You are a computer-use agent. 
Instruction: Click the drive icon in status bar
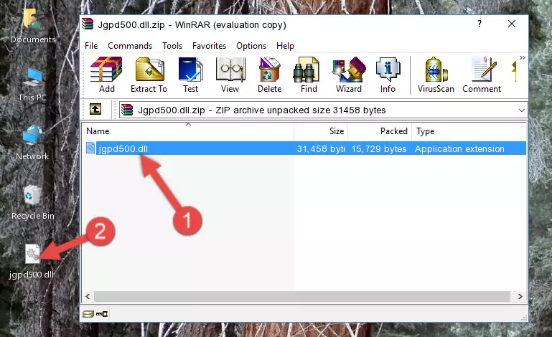click(x=88, y=314)
